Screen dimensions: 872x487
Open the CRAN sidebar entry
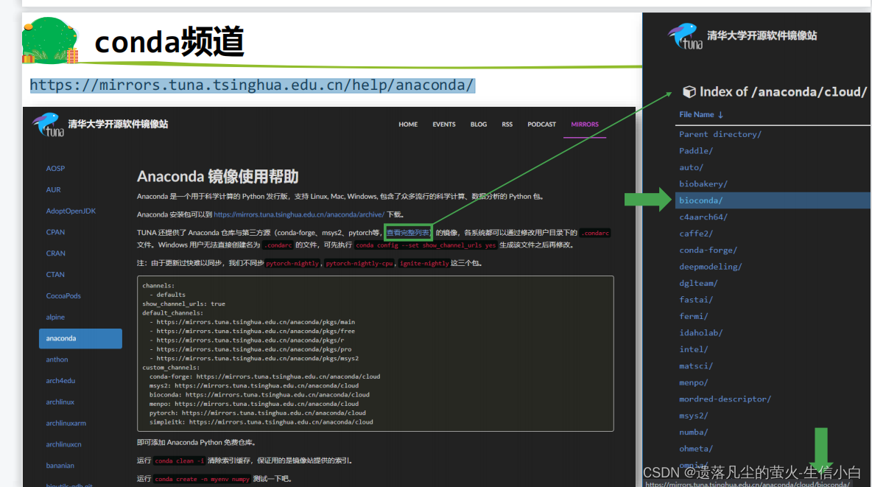click(x=56, y=253)
